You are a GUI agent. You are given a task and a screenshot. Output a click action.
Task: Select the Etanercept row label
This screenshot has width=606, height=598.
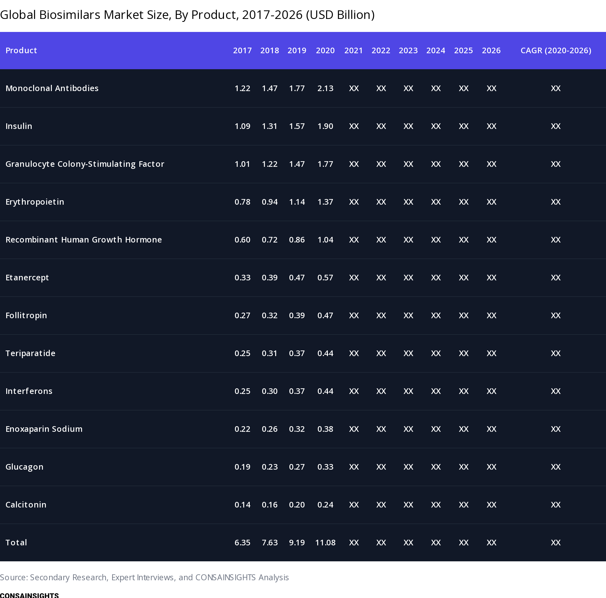pyautogui.click(x=27, y=277)
